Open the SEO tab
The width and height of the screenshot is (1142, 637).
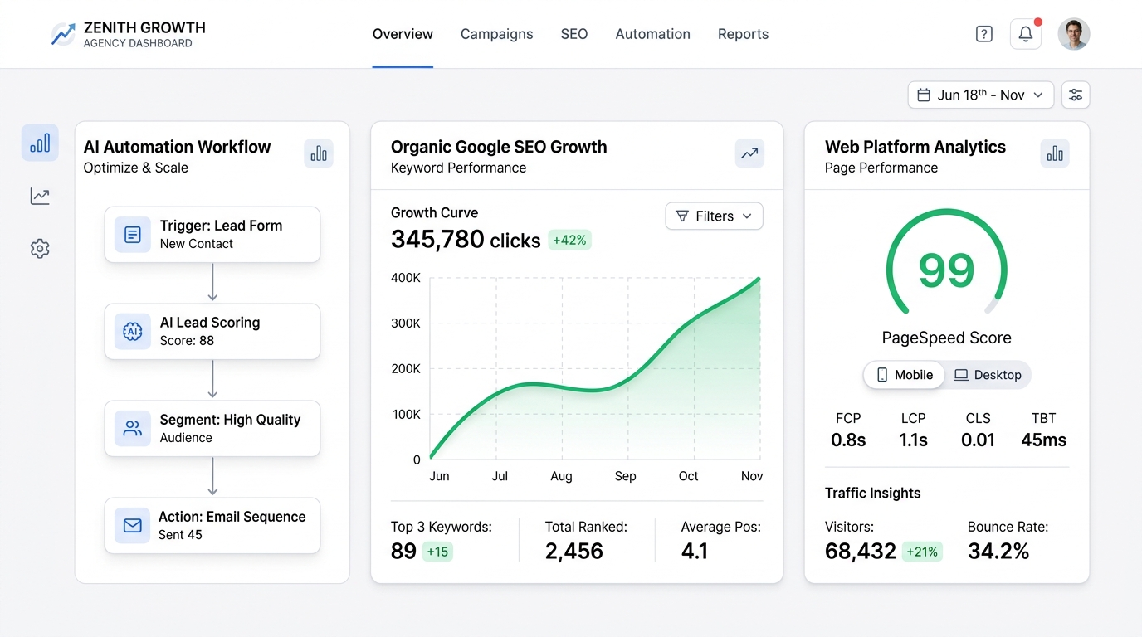click(x=574, y=34)
